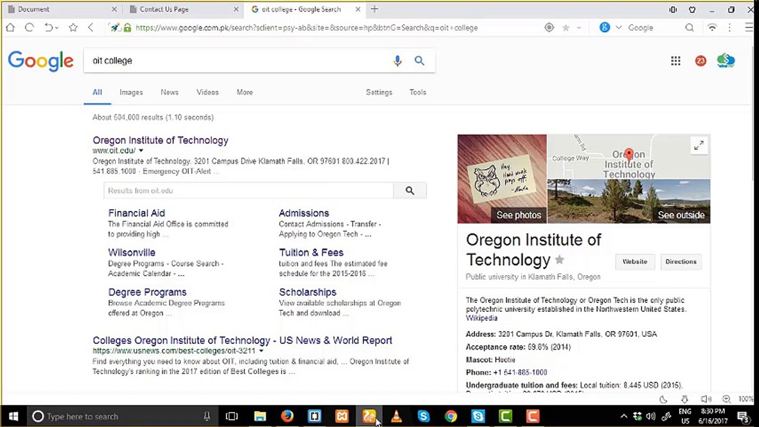Bookmark page using the toolbar star icon
Screen dimensions: 759x427
[x=73, y=27]
